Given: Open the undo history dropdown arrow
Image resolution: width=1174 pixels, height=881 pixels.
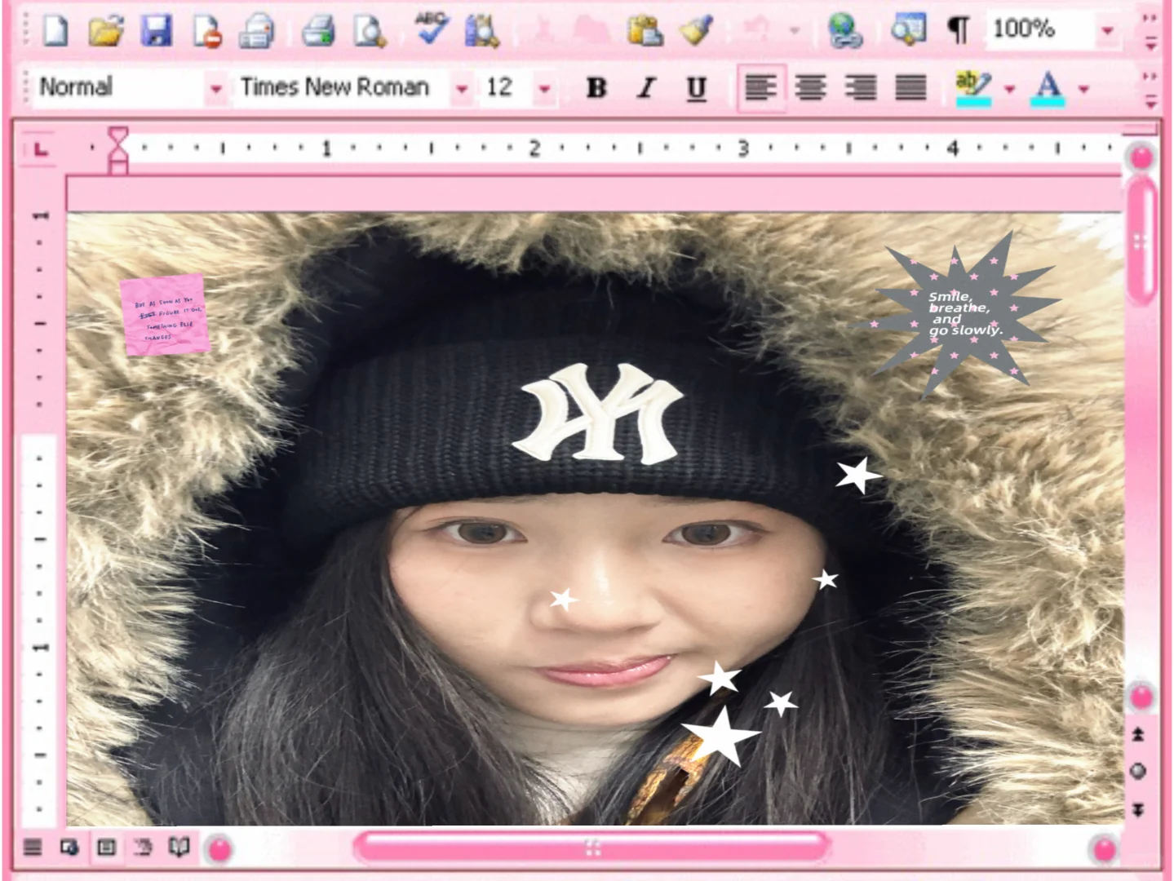Looking at the screenshot, I should coord(794,31).
